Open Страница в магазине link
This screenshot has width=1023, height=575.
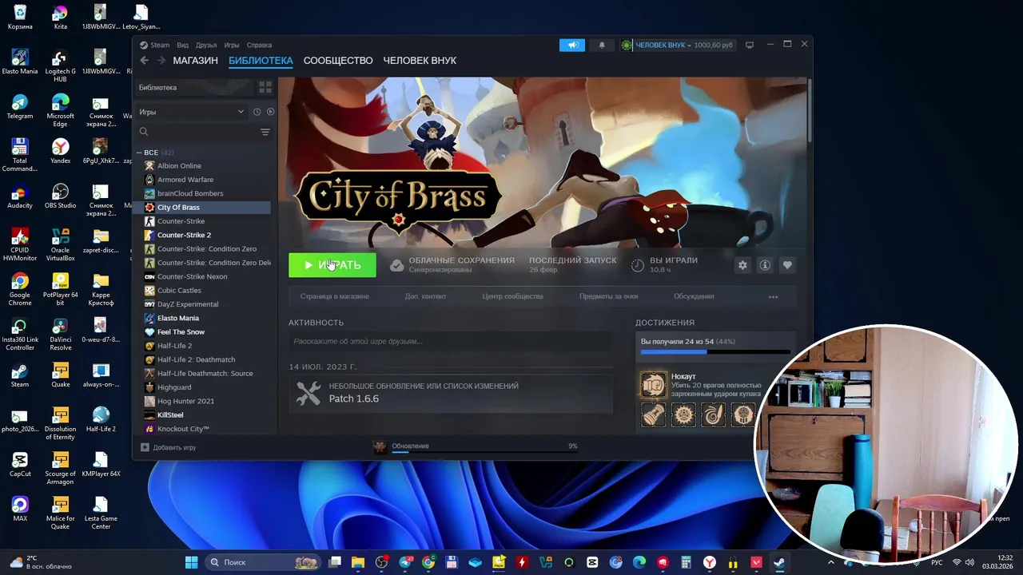coord(335,296)
